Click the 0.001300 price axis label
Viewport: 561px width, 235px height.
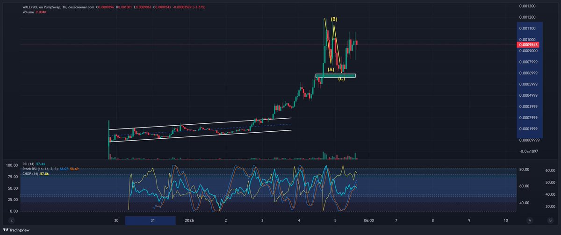click(528, 6)
